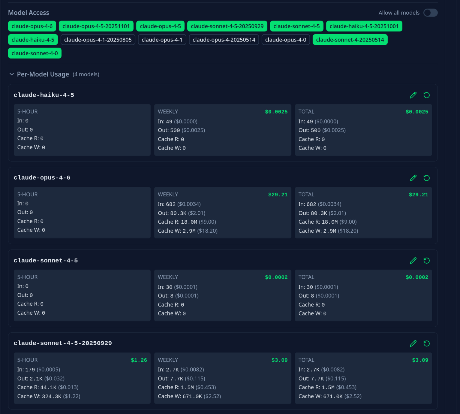Click the 5-hour Cache W: 324.3K ($1.22) row
460x414 pixels.
[49, 396]
